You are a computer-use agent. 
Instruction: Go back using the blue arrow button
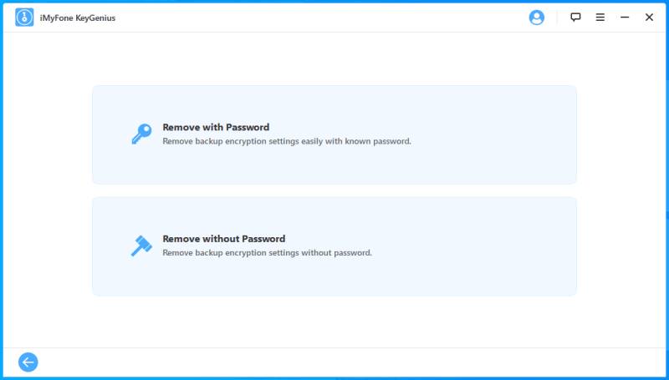[28, 362]
